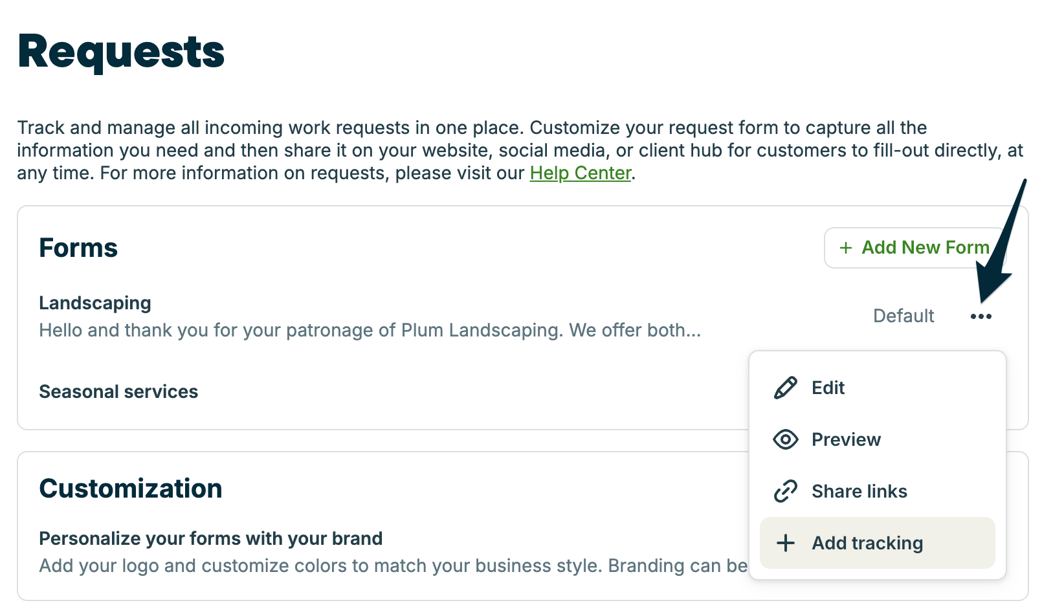
Task: Select Edit from the form options menu
Action: tap(828, 388)
